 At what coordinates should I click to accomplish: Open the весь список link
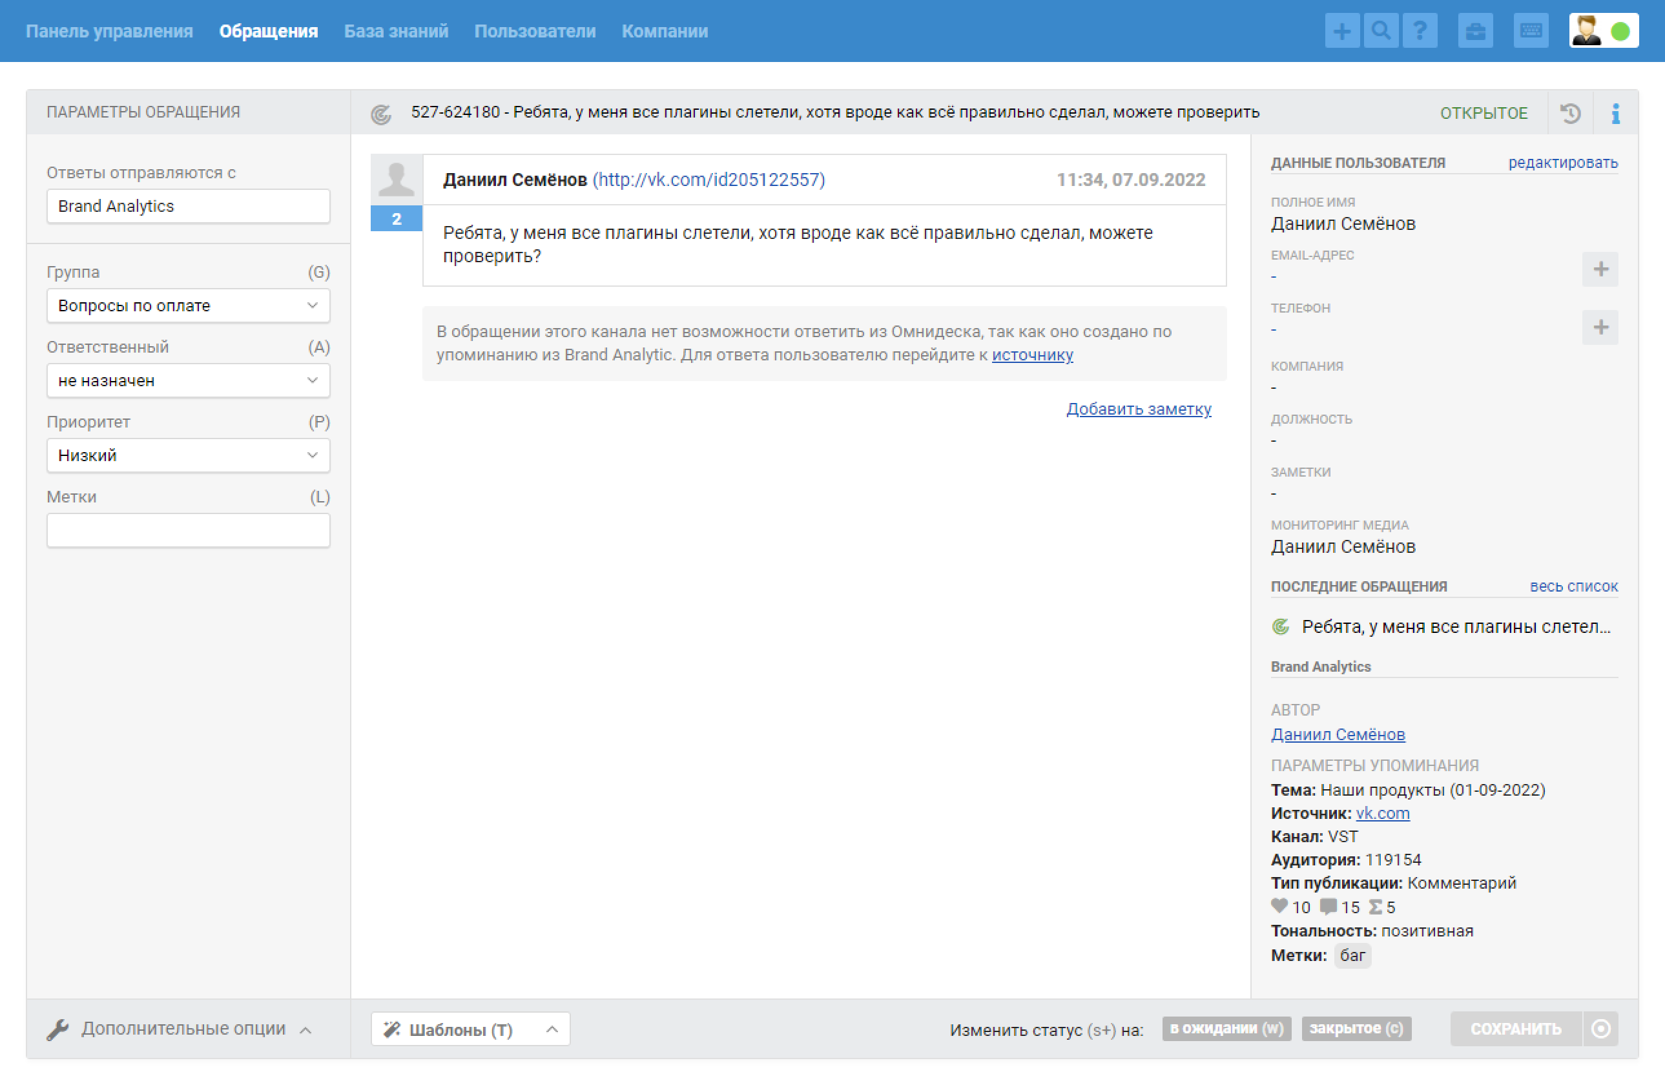(1573, 586)
